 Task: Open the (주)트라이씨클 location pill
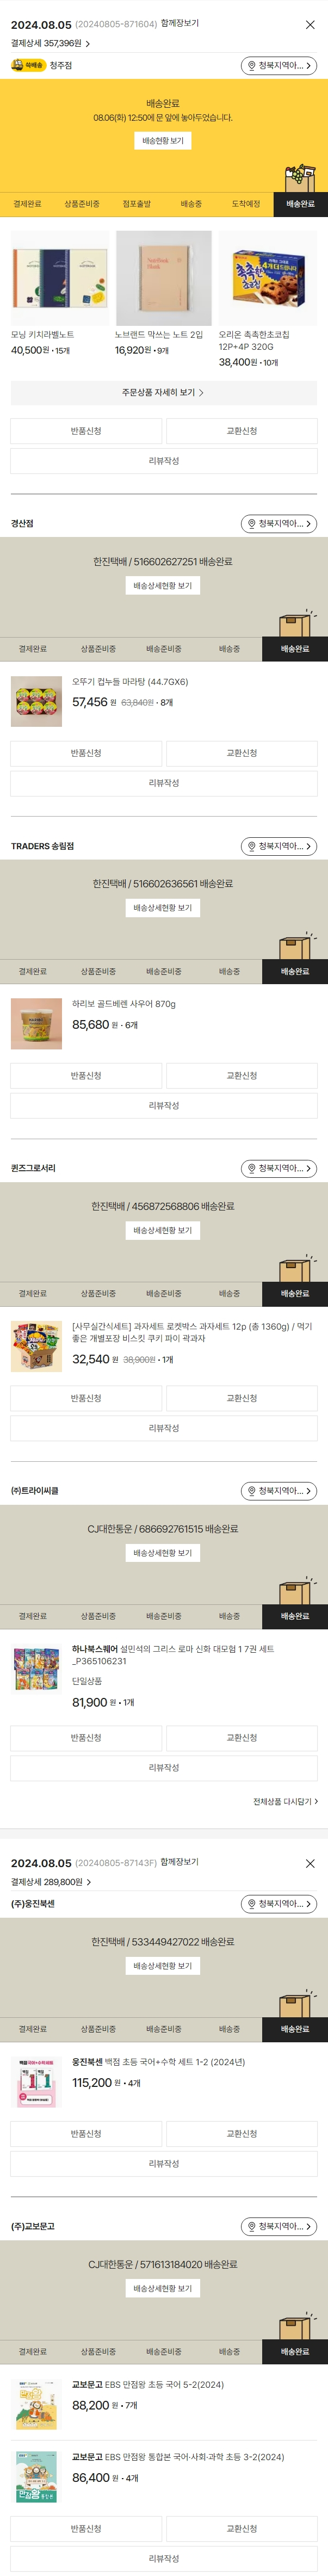tap(279, 1491)
